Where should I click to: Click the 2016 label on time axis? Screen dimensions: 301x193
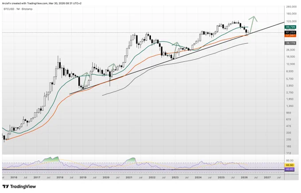tap(14, 178)
